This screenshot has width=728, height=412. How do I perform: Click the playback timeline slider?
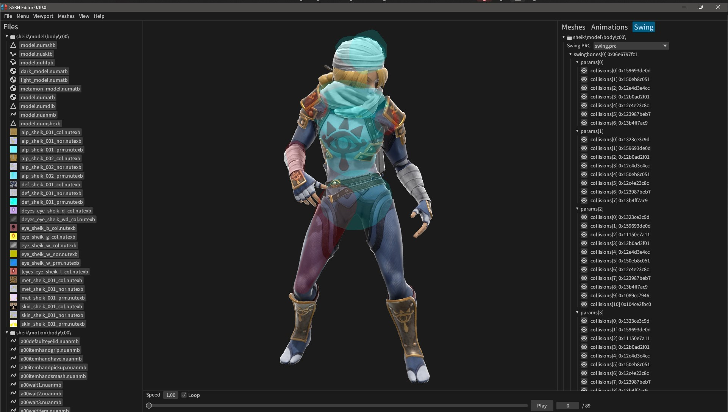149,406
